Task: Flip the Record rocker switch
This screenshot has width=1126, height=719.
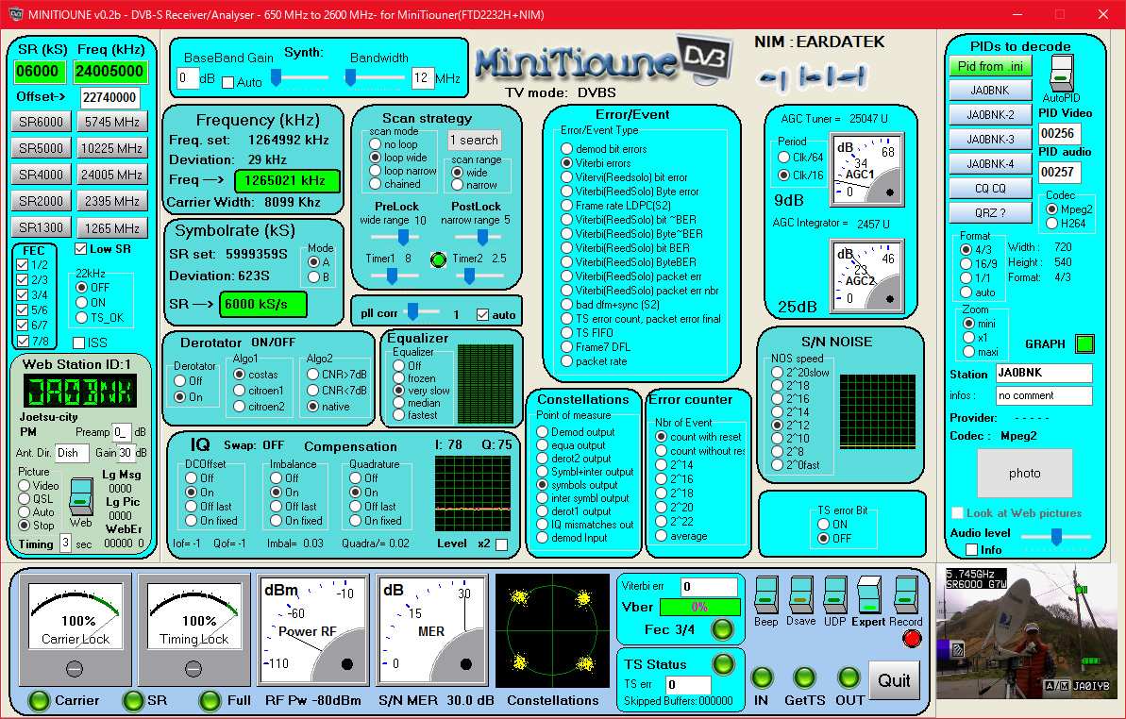Action: (905, 594)
